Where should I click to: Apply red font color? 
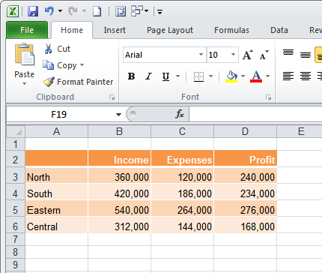coord(256,76)
